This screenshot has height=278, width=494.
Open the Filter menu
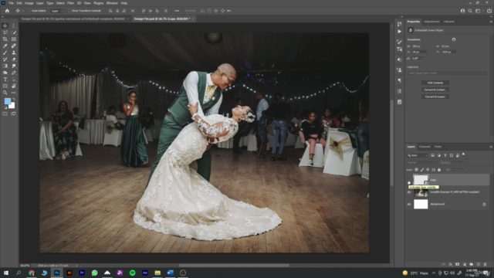pos(70,3)
